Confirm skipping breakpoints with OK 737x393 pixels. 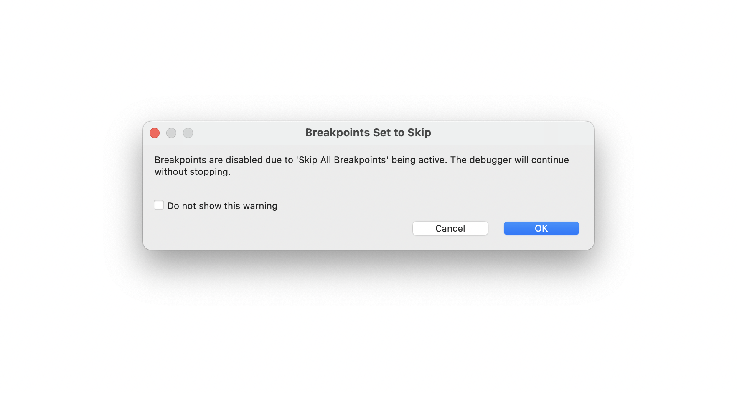click(541, 228)
